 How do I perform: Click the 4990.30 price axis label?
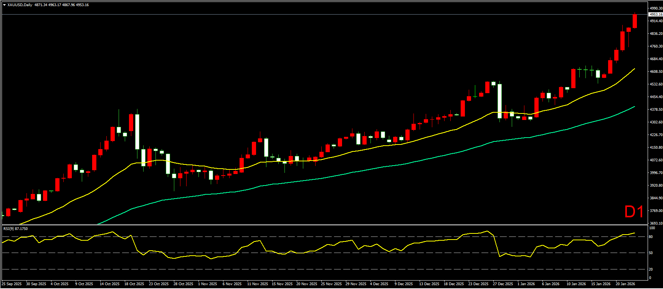[656, 8]
